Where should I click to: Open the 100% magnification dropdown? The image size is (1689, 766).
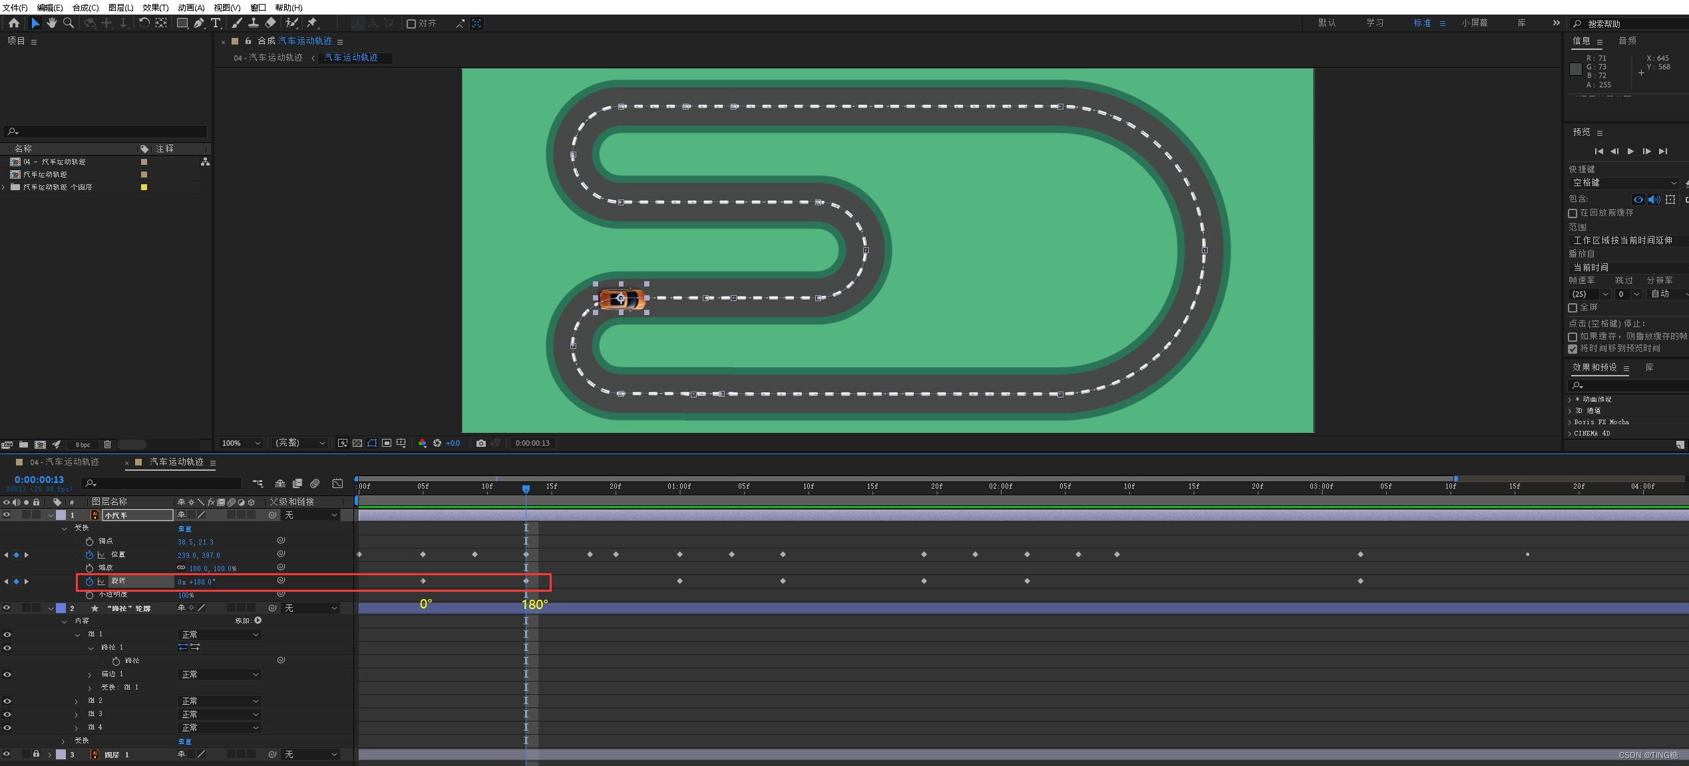(242, 444)
